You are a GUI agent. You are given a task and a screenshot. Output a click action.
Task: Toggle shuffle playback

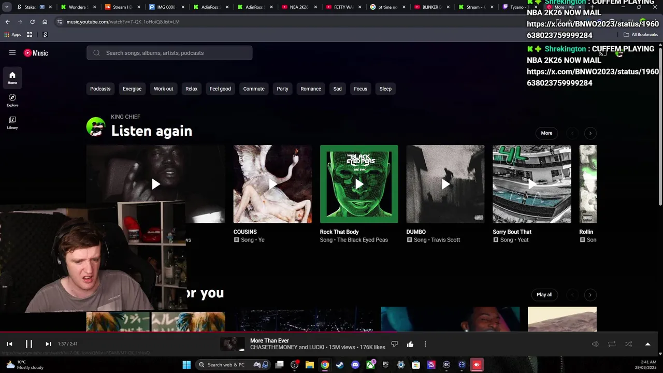[x=628, y=344]
